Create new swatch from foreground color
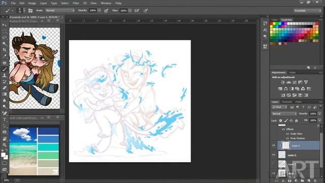This screenshot has height=183, width=325. pos(308,68)
